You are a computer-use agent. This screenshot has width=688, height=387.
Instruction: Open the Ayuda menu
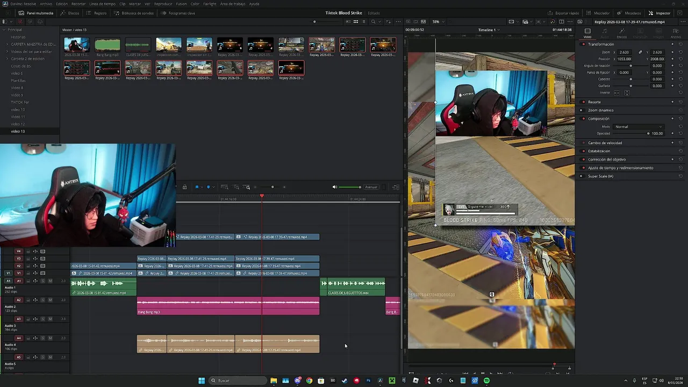click(x=254, y=4)
